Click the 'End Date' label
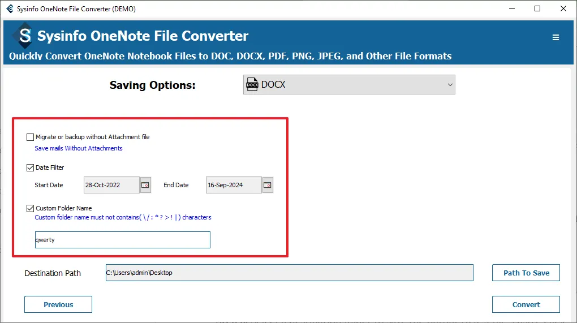 [176, 185]
